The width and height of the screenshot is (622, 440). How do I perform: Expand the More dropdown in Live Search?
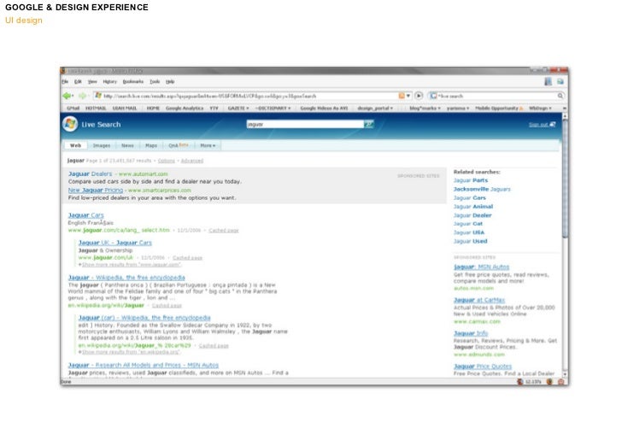click(208, 145)
